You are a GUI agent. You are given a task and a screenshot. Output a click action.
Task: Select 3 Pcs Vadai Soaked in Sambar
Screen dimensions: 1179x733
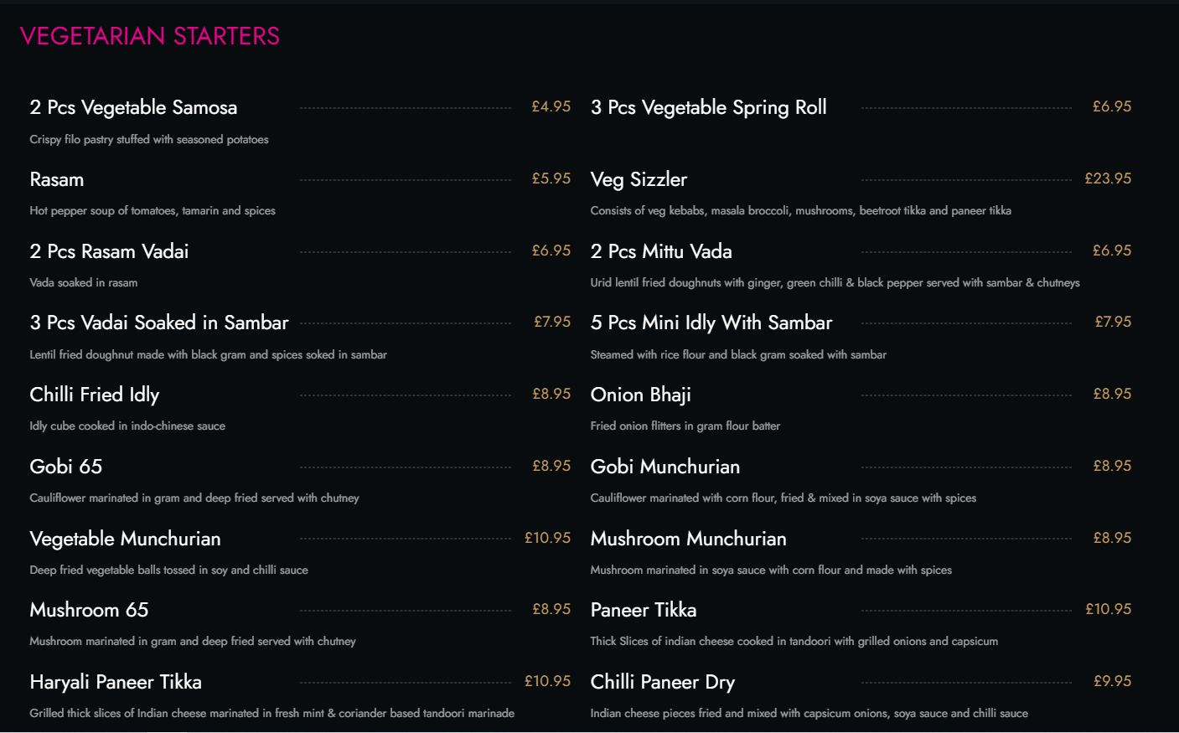click(159, 323)
